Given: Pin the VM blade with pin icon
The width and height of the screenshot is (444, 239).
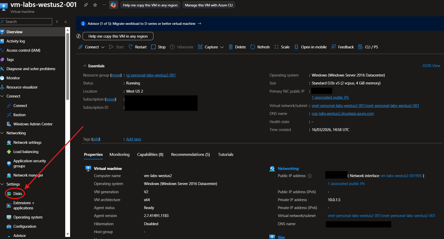Looking at the screenshot, I should [86, 5].
